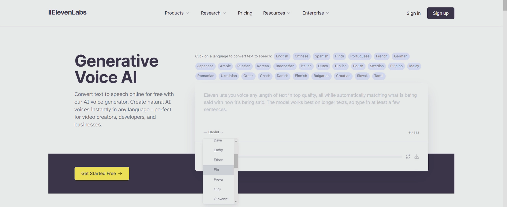Choose the Filipino language chip
Viewport: 507px width, 207px height.
[x=396, y=66]
